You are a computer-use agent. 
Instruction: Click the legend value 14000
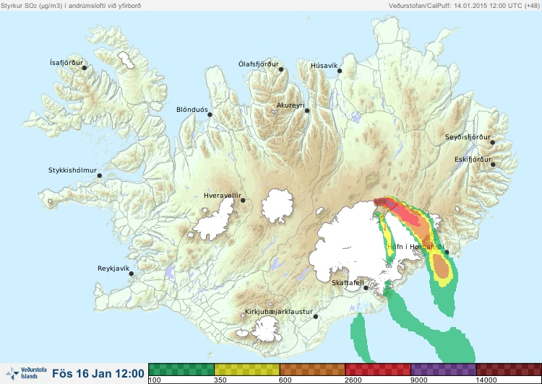(x=486, y=380)
